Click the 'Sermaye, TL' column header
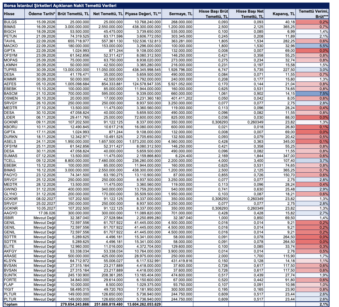339x307 pixels. (181, 14)
